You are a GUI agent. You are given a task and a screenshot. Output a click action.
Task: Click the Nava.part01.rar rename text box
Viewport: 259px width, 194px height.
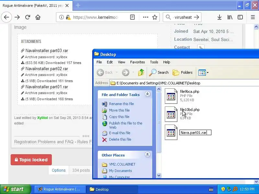tap(195, 133)
